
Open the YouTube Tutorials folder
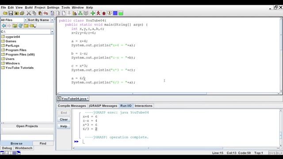tap(17, 68)
